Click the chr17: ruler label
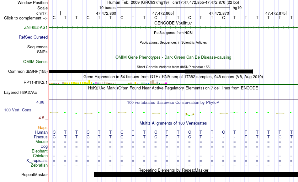The height and width of the screenshot is (182, 298). (42, 13)
